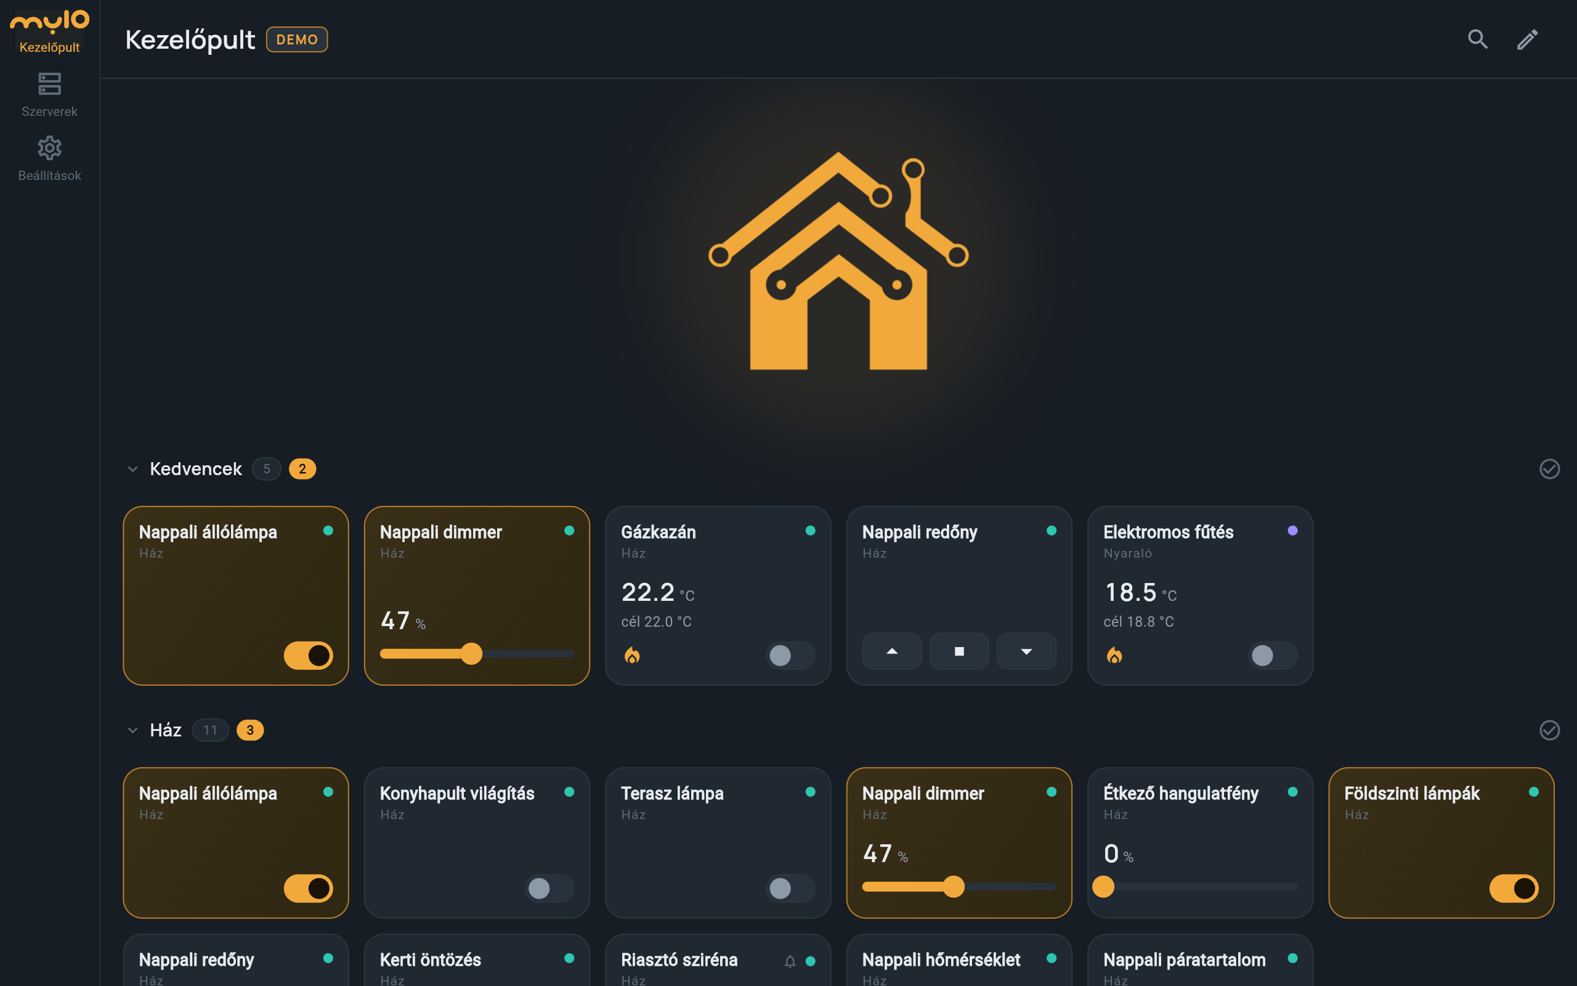1577x986 pixels.
Task: Click the status dot on Konyhapult világítás
Action: [x=569, y=792]
